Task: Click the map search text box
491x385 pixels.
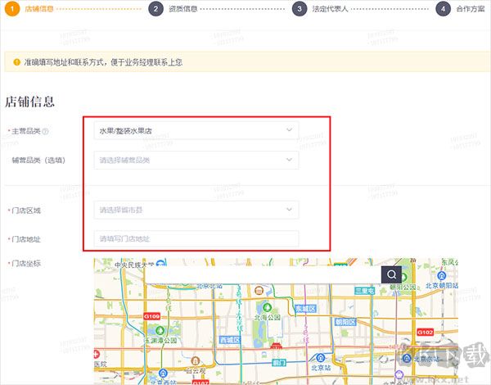Action: point(263,274)
